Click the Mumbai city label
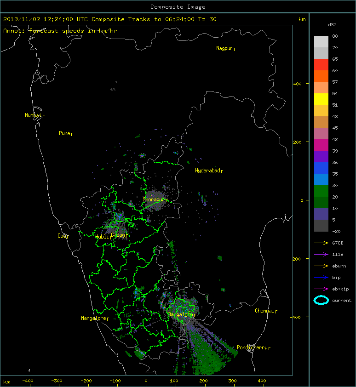This screenshot has width=356, height=387. (33, 115)
